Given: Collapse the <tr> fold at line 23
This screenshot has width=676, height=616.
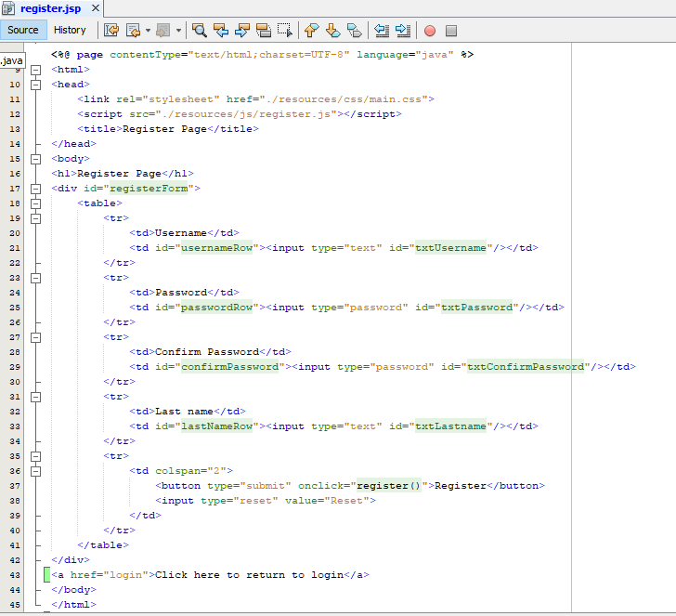Looking at the screenshot, I should pyautogui.click(x=36, y=278).
